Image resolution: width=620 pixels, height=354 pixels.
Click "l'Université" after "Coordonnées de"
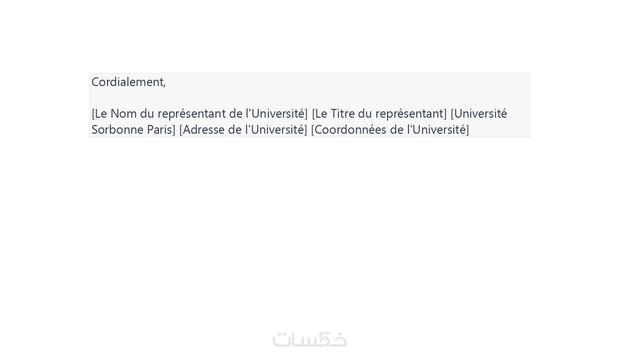[x=438, y=130]
